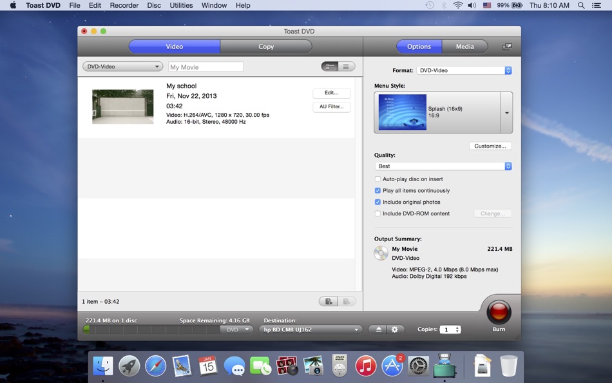Switch to compact list view icon
Viewport: 612px width, 383px height.
(346, 66)
